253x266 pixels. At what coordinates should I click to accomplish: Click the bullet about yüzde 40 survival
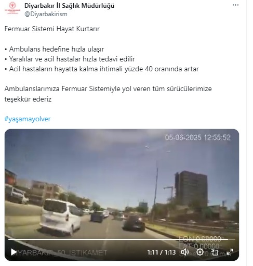click(102, 69)
